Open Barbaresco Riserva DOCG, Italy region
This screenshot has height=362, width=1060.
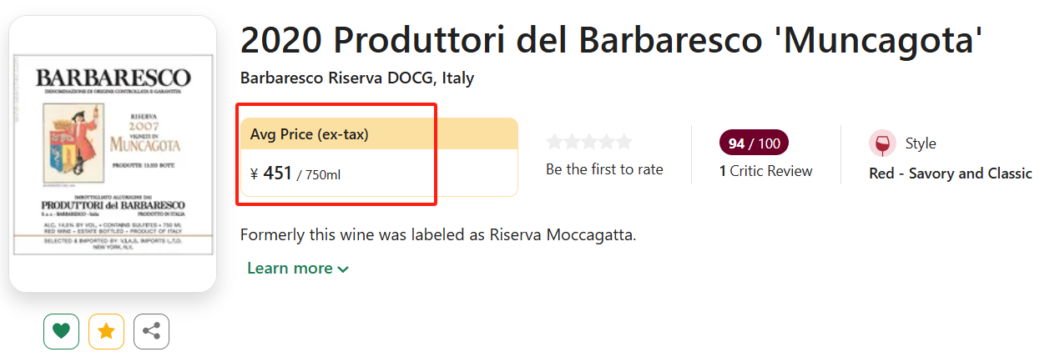pos(356,78)
